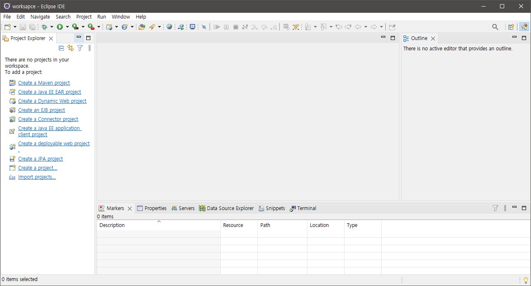Viewport: 531px width, 286px height.
Task: Click the Run external tools icon
Action: click(x=91, y=27)
